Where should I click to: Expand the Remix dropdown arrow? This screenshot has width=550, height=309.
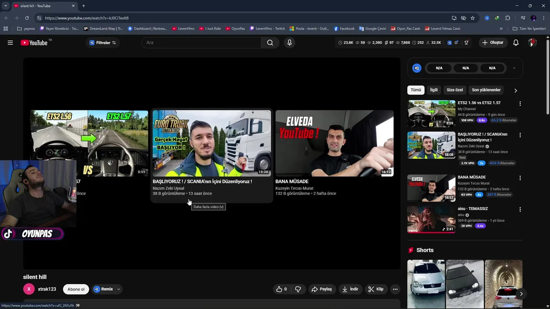click(118, 289)
